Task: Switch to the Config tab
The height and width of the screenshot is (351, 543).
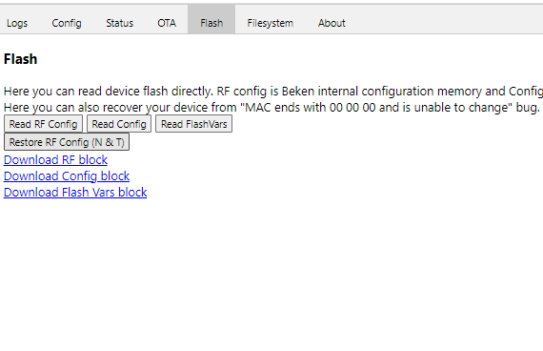Action: [x=67, y=23]
